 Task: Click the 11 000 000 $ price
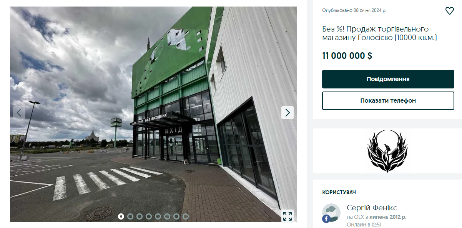[347, 56]
